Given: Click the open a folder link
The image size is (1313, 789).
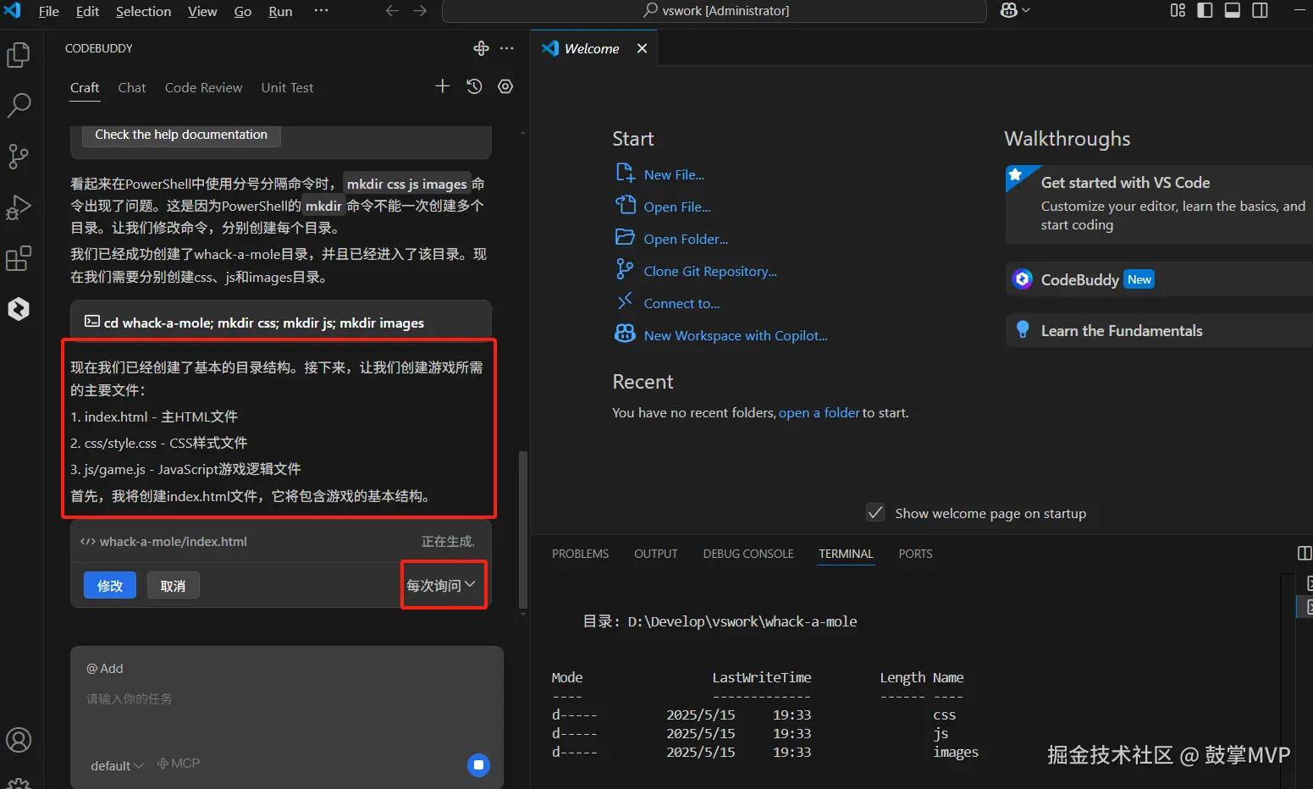Looking at the screenshot, I should pyautogui.click(x=819, y=413).
